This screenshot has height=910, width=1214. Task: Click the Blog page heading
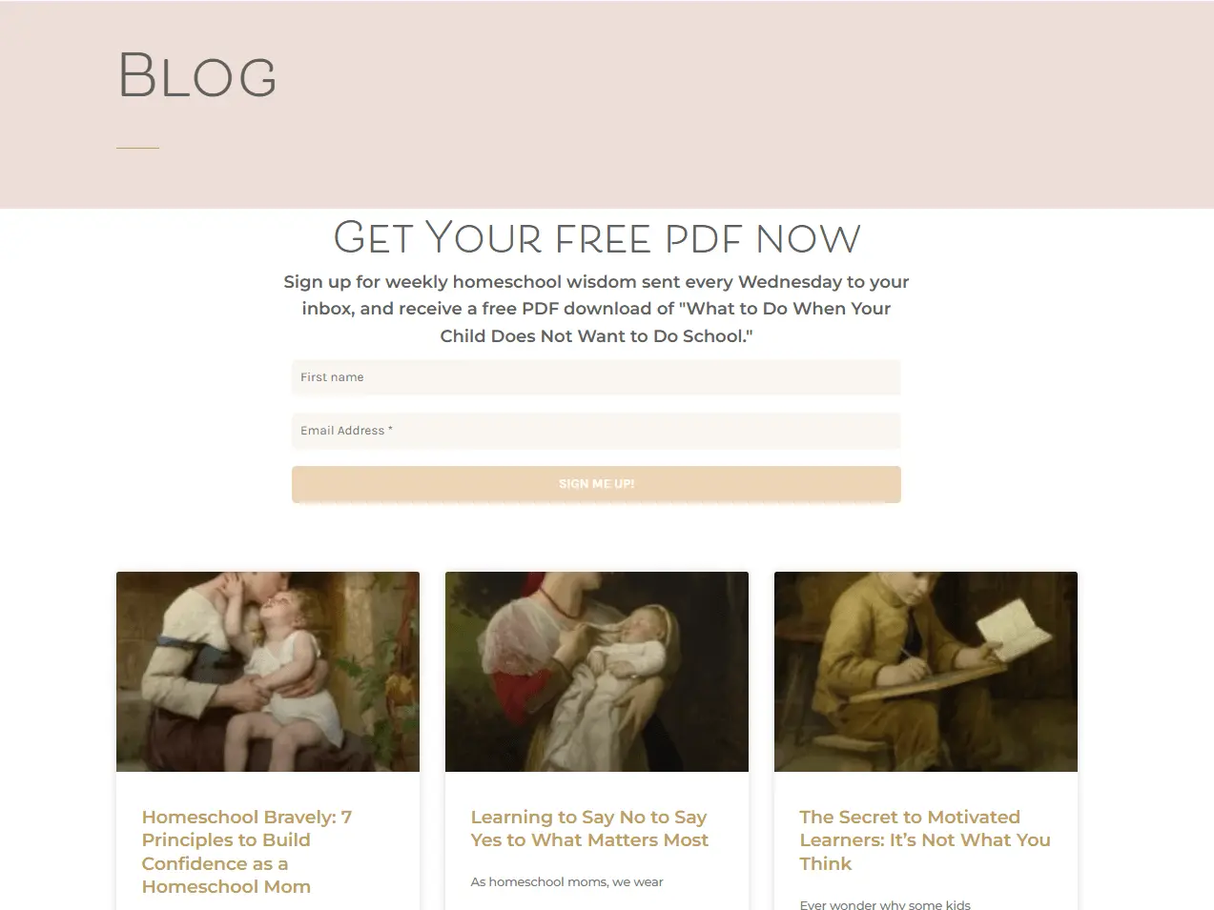click(197, 75)
